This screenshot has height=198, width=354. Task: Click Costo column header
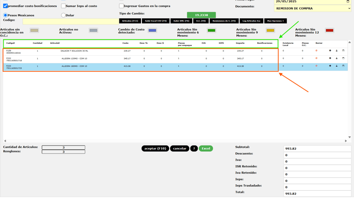pos(125,43)
